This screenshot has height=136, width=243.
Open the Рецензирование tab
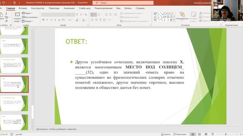click(x=104, y=8)
